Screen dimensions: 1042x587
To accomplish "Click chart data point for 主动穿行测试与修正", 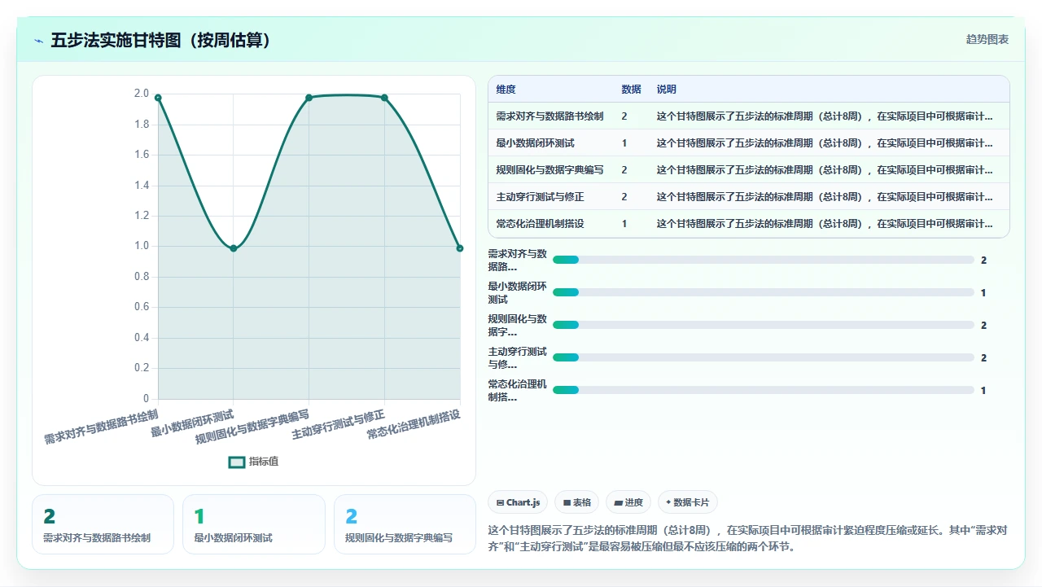I will point(384,98).
